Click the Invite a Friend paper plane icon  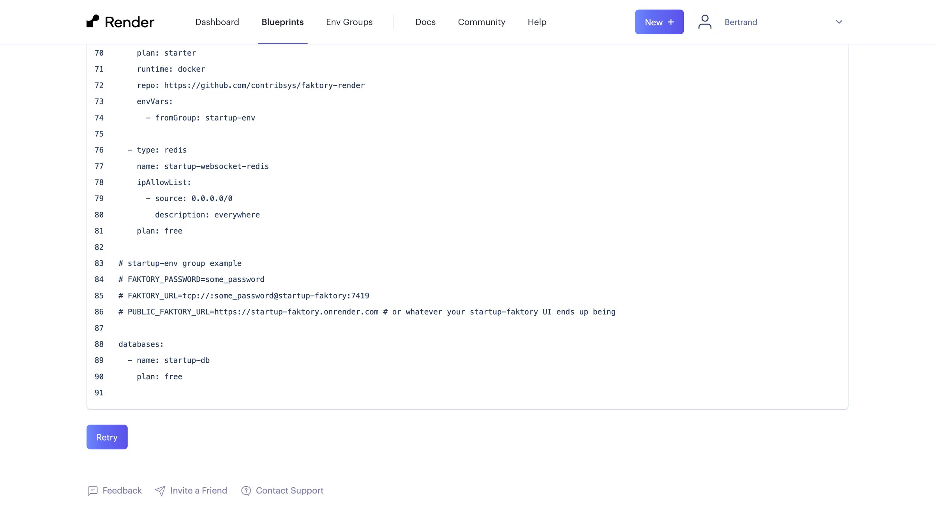click(160, 491)
